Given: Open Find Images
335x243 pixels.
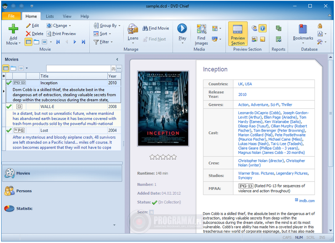Looking at the screenshot, I should pyautogui.click(x=201, y=34).
